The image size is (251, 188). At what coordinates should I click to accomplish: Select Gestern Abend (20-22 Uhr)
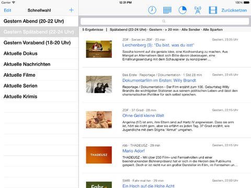(39, 21)
